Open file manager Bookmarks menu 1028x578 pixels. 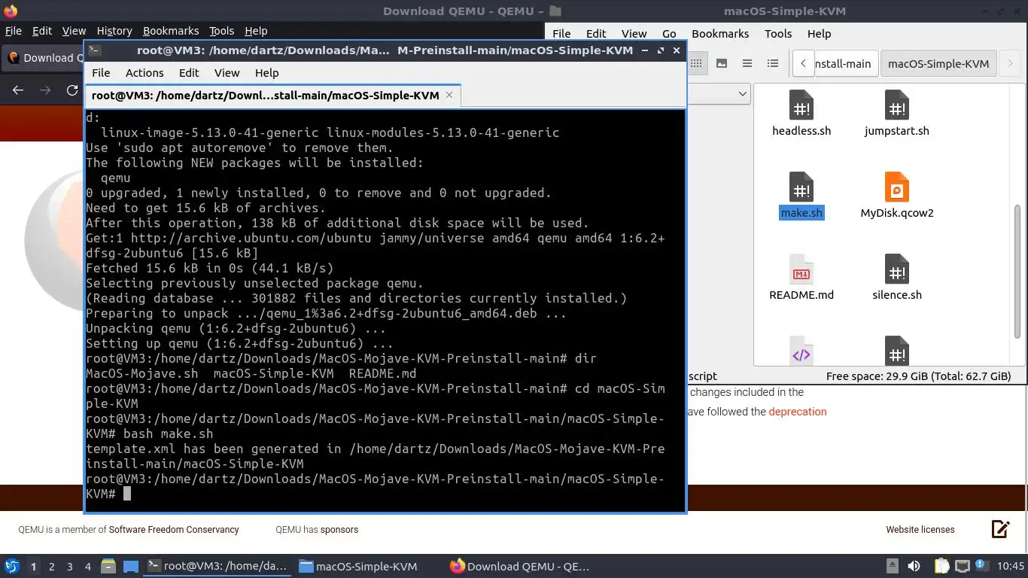[x=720, y=34]
